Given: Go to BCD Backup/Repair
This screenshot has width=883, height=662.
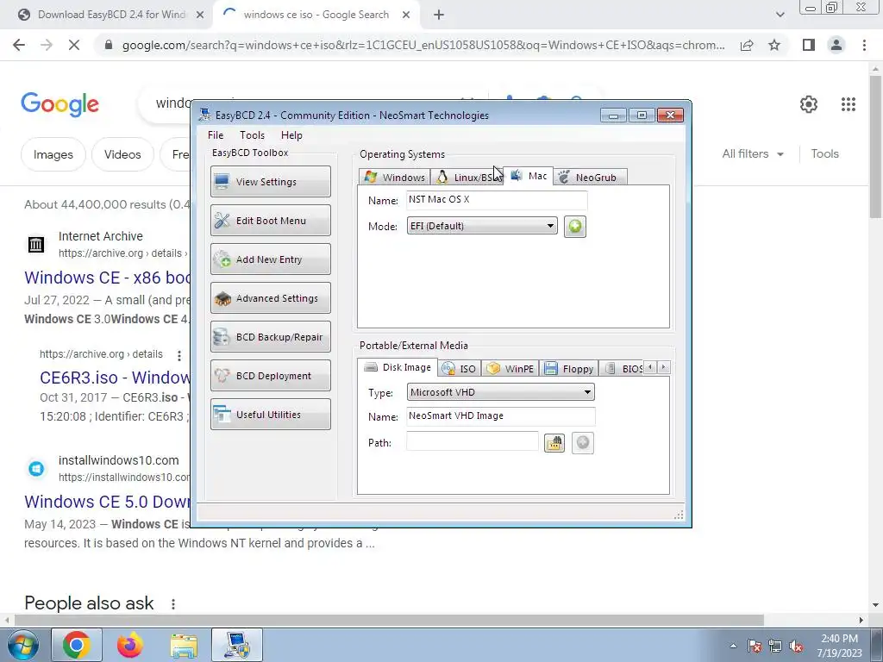Looking at the screenshot, I should [x=270, y=337].
